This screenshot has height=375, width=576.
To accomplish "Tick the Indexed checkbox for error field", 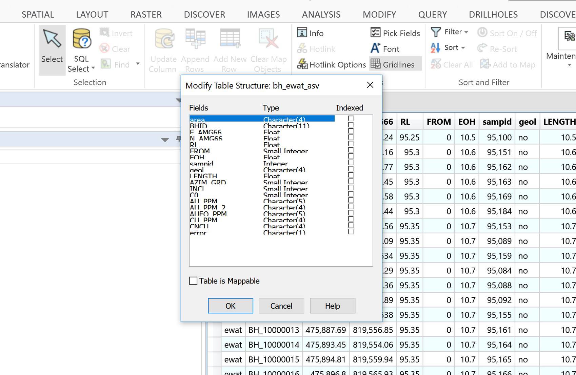I will tap(351, 231).
